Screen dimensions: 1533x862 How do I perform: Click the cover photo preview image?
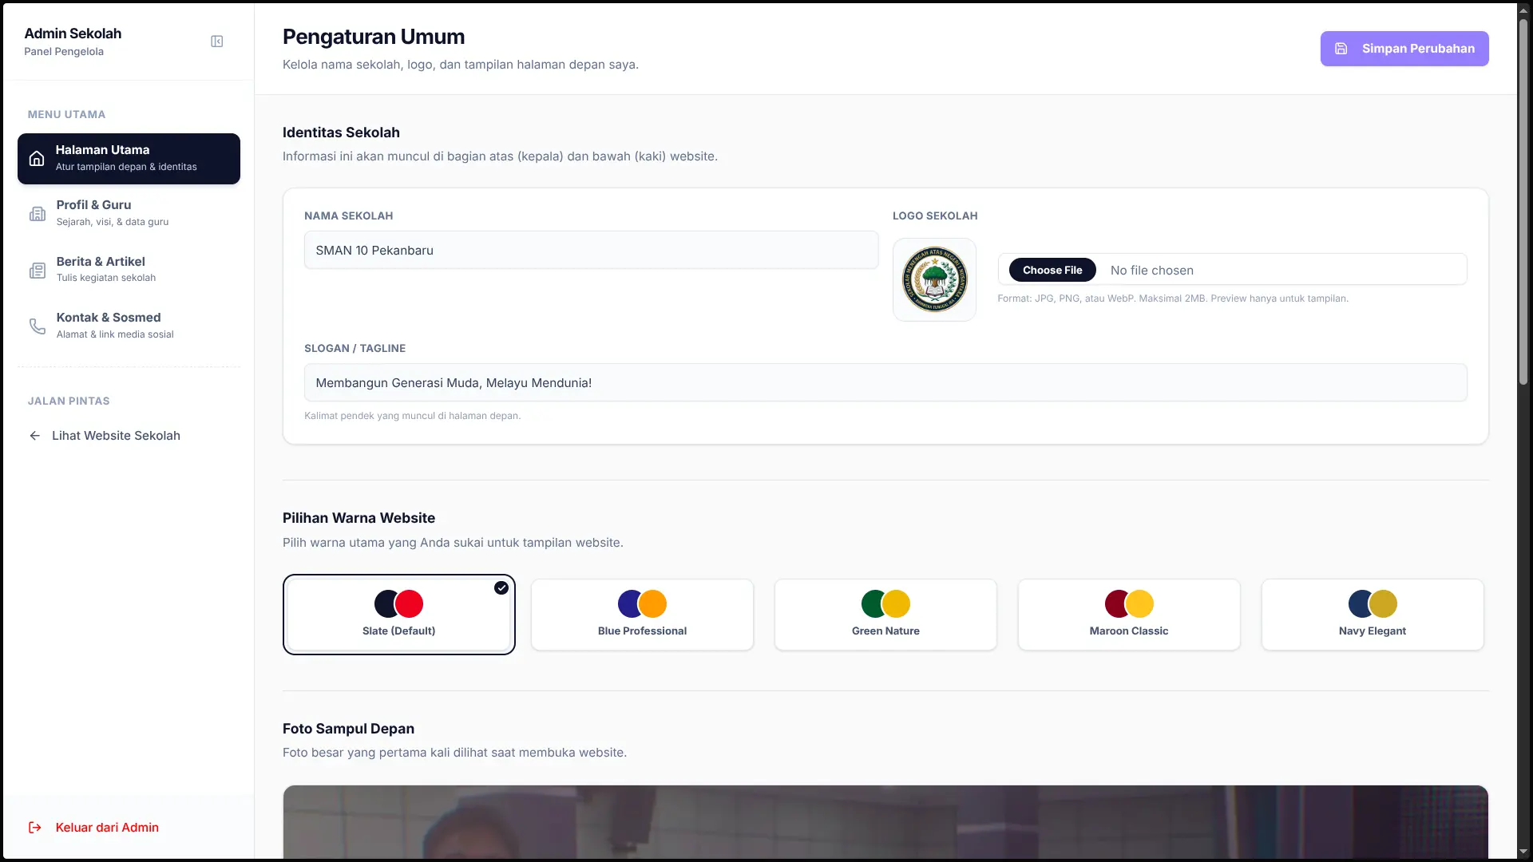pos(885,822)
